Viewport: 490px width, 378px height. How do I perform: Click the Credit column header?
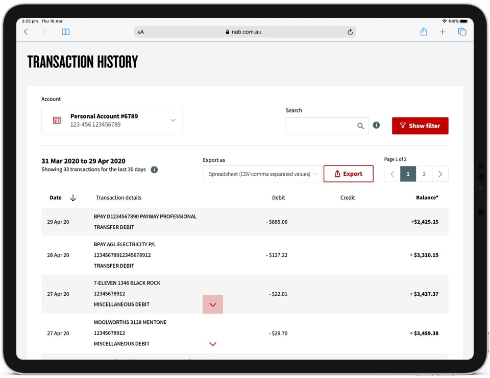coord(348,198)
